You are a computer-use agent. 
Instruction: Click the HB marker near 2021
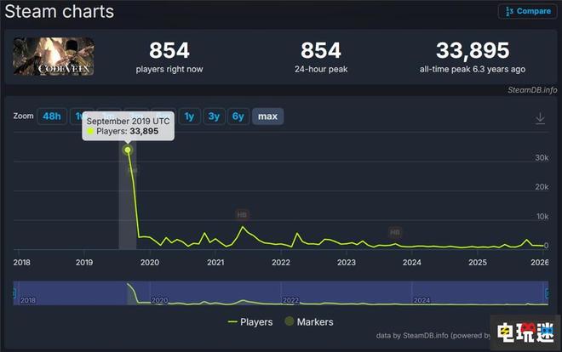[242, 215]
